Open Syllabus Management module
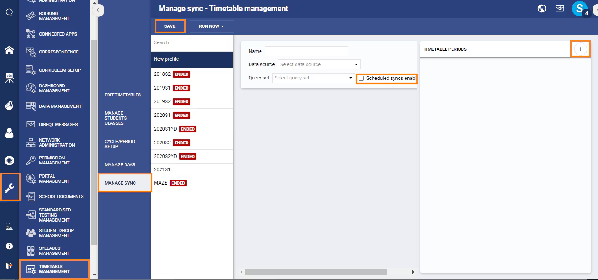The image size is (598, 280). 54,251
